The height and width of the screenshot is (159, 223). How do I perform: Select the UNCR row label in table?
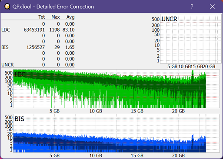pyautogui.click(x=7, y=65)
